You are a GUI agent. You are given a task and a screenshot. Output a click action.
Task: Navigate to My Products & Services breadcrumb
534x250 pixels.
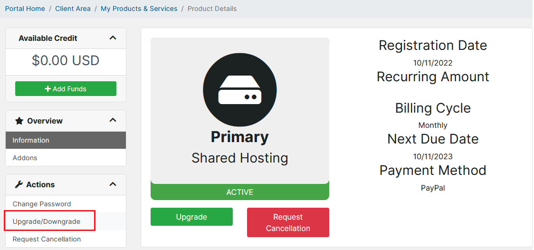[x=139, y=9]
